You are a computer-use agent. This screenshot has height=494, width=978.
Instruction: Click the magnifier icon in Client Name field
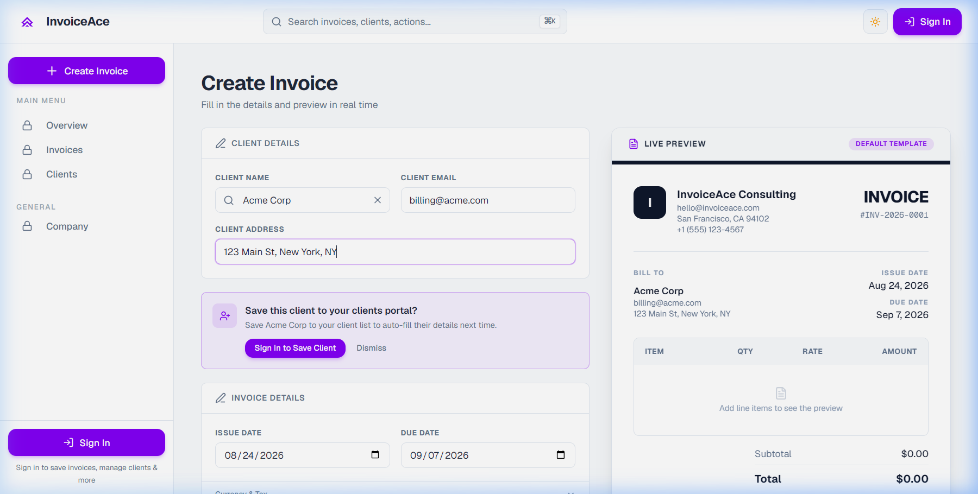[x=229, y=200]
